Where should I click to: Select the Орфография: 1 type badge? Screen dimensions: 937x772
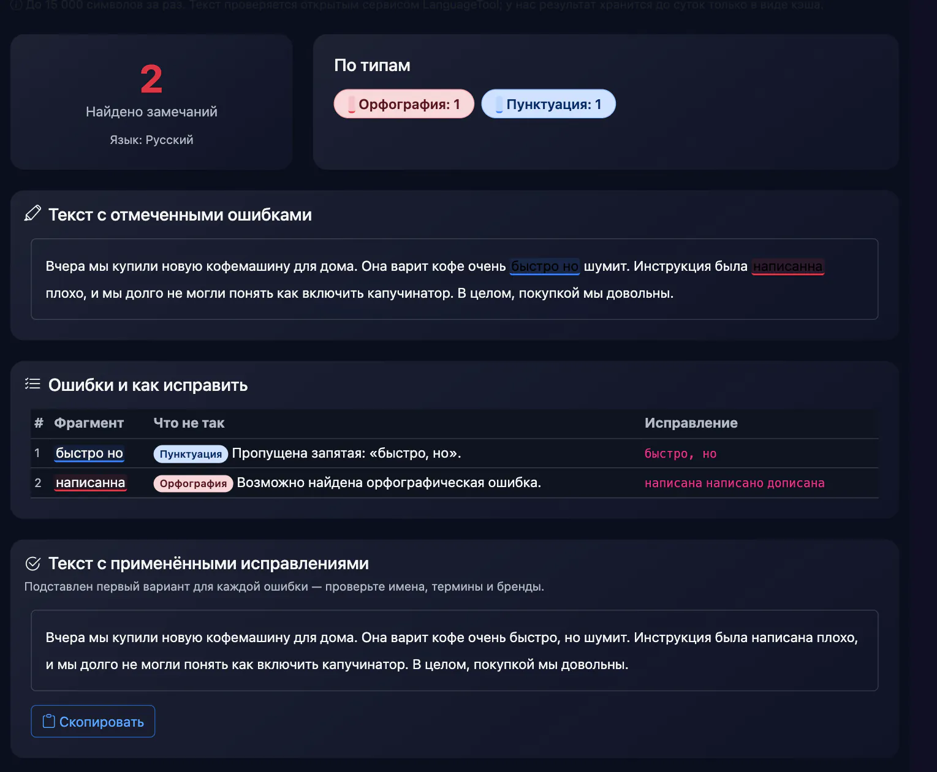(x=404, y=104)
